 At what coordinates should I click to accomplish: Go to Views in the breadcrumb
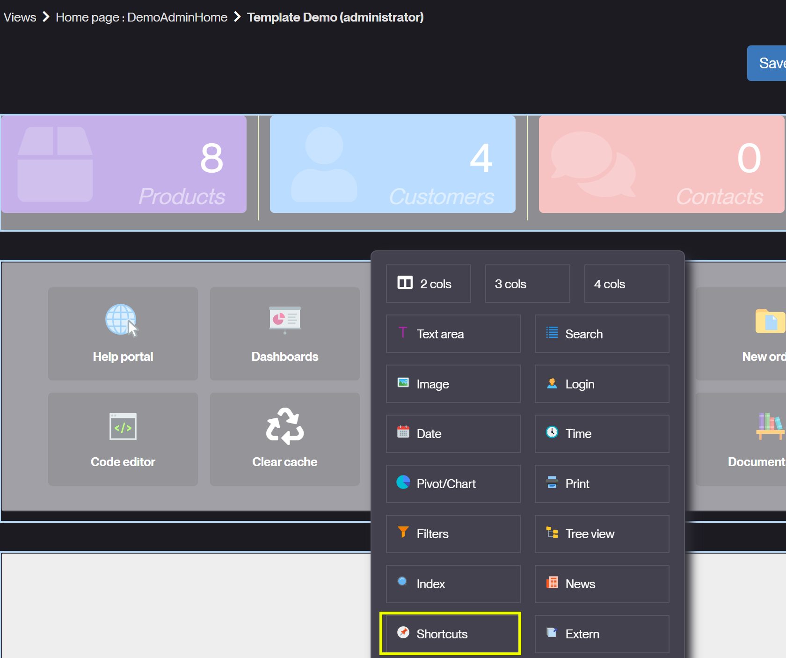coord(20,17)
